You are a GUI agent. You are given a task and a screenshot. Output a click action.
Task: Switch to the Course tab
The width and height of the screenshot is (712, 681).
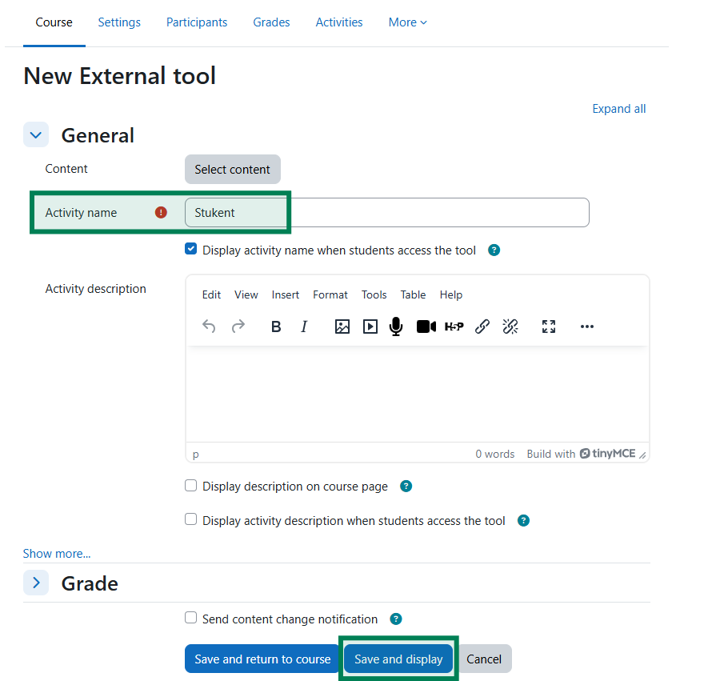[54, 22]
